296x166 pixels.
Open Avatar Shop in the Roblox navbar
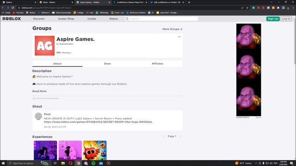click(x=66, y=18)
